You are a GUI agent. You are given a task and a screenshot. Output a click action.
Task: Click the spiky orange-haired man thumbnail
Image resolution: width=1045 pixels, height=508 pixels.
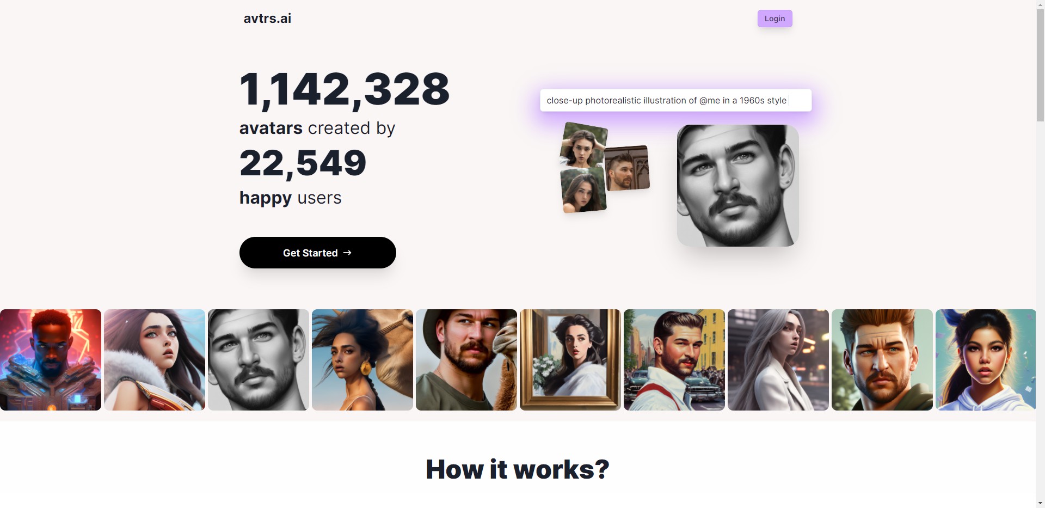click(882, 360)
